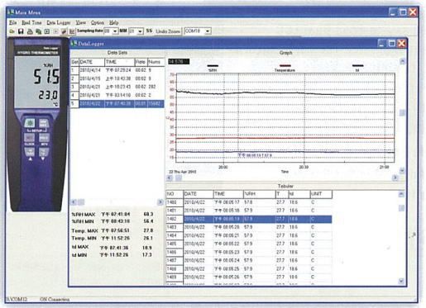Click the down arrow key on meter image

43,152
